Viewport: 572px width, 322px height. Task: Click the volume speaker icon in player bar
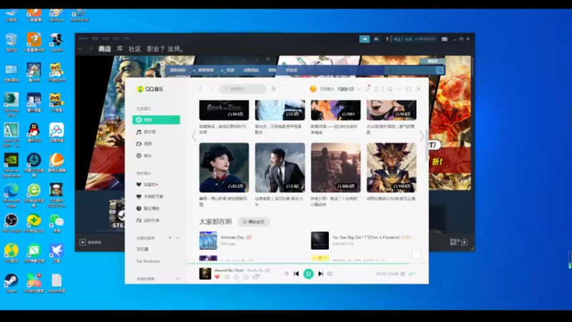click(330, 273)
